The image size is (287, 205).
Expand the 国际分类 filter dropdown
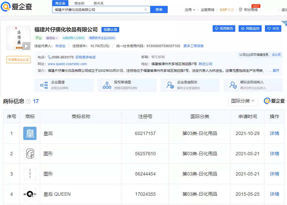pyautogui.click(x=243, y=101)
